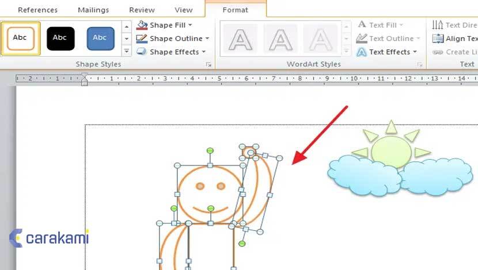Click the Shape Effects icon

tap(142, 52)
